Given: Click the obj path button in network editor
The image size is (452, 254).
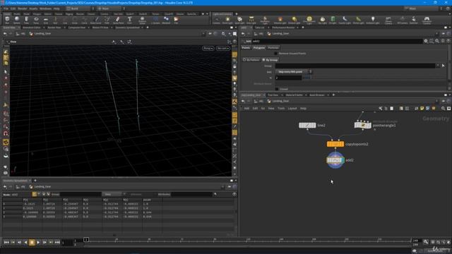Looking at the screenshot, I should pyautogui.click(x=258, y=101).
